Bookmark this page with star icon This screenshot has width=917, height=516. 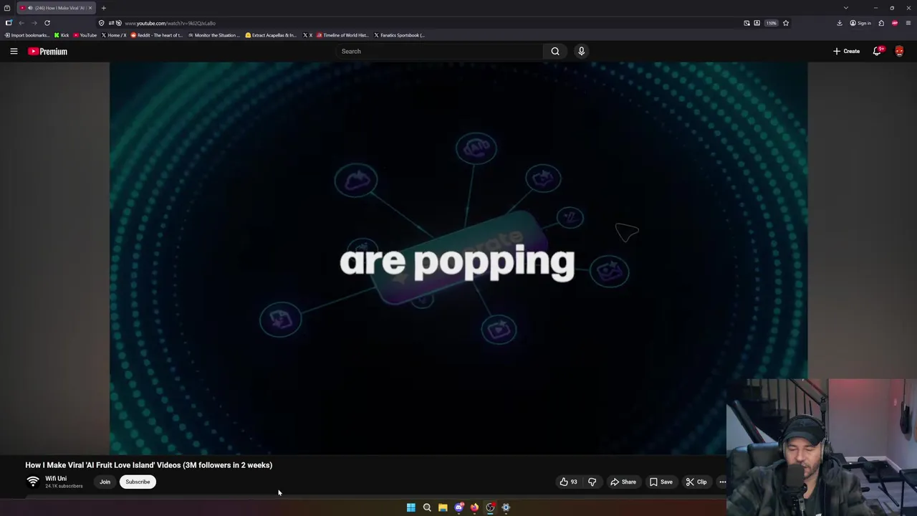point(786,23)
